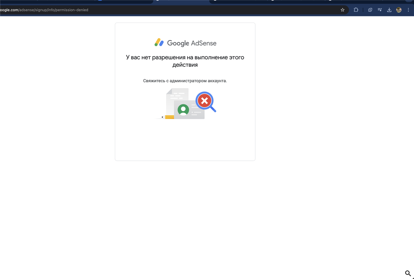Open the media controls playlist icon

point(380,10)
